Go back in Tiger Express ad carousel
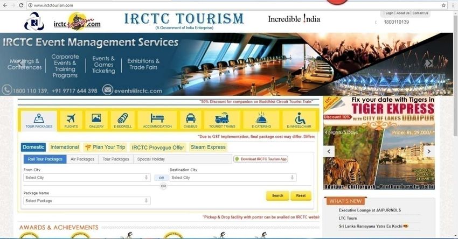 point(329,151)
